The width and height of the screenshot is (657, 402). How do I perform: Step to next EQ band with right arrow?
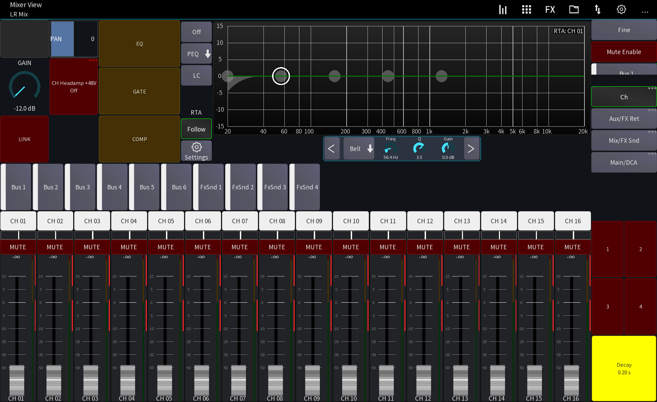tap(471, 149)
